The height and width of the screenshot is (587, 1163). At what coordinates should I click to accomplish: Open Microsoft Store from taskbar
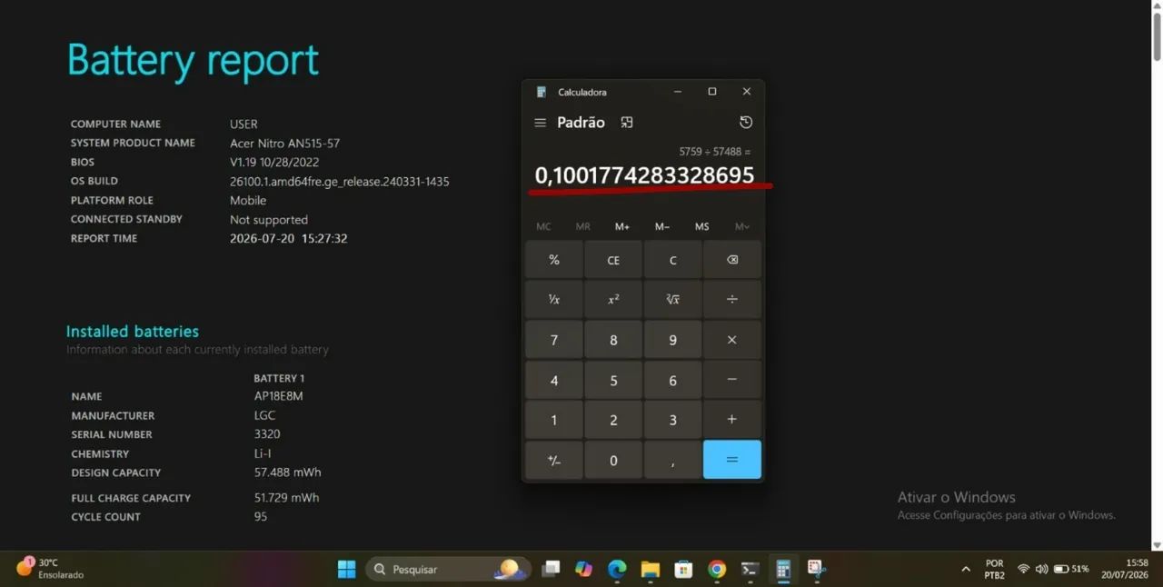pyautogui.click(x=683, y=569)
